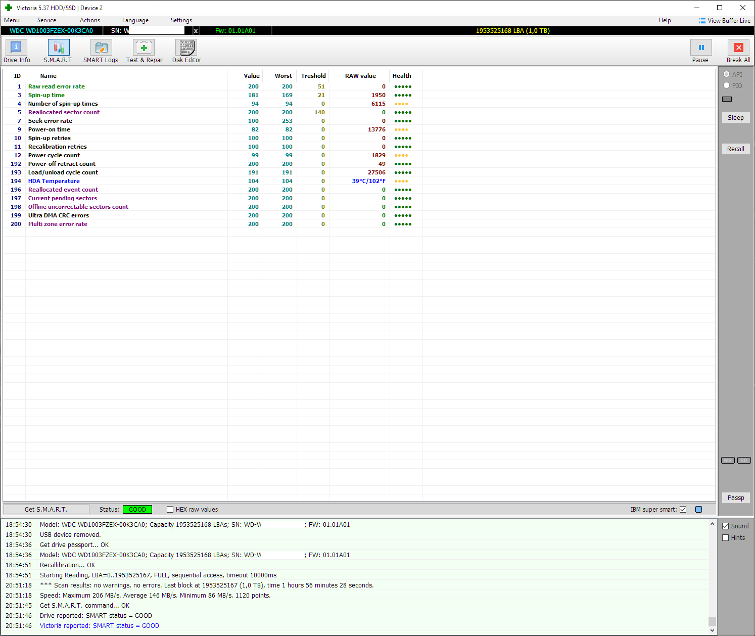Click the Fw: 01.01A01 firmware label
The width and height of the screenshot is (755, 636).
pos(235,31)
